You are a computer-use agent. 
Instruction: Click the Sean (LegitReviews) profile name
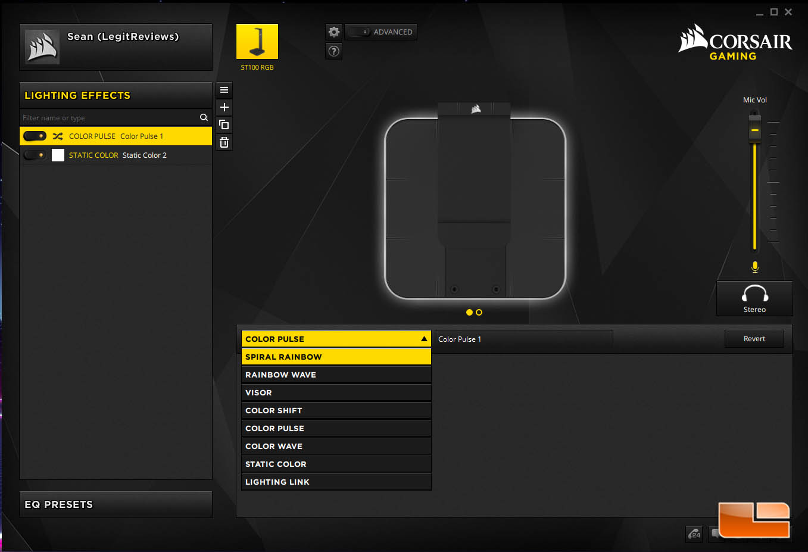point(123,36)
